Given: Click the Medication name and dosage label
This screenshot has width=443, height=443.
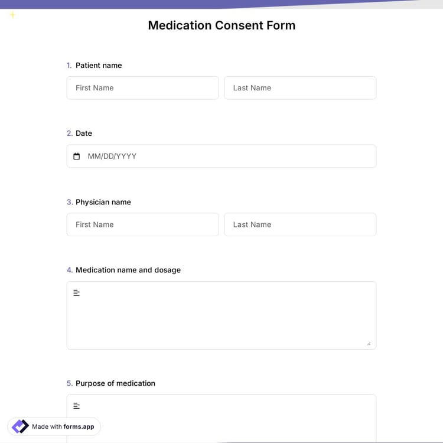Looking at the screenshot, I should tap(128, 270).
